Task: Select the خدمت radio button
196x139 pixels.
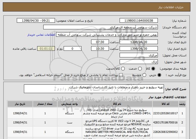Action: click(140, 69)
